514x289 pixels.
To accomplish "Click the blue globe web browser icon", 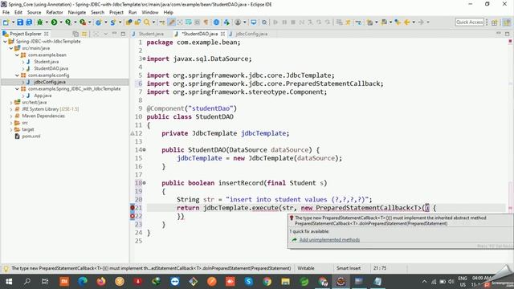I will click(x=216, y=22).
